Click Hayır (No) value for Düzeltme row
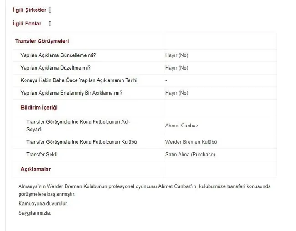 (177, 68)
